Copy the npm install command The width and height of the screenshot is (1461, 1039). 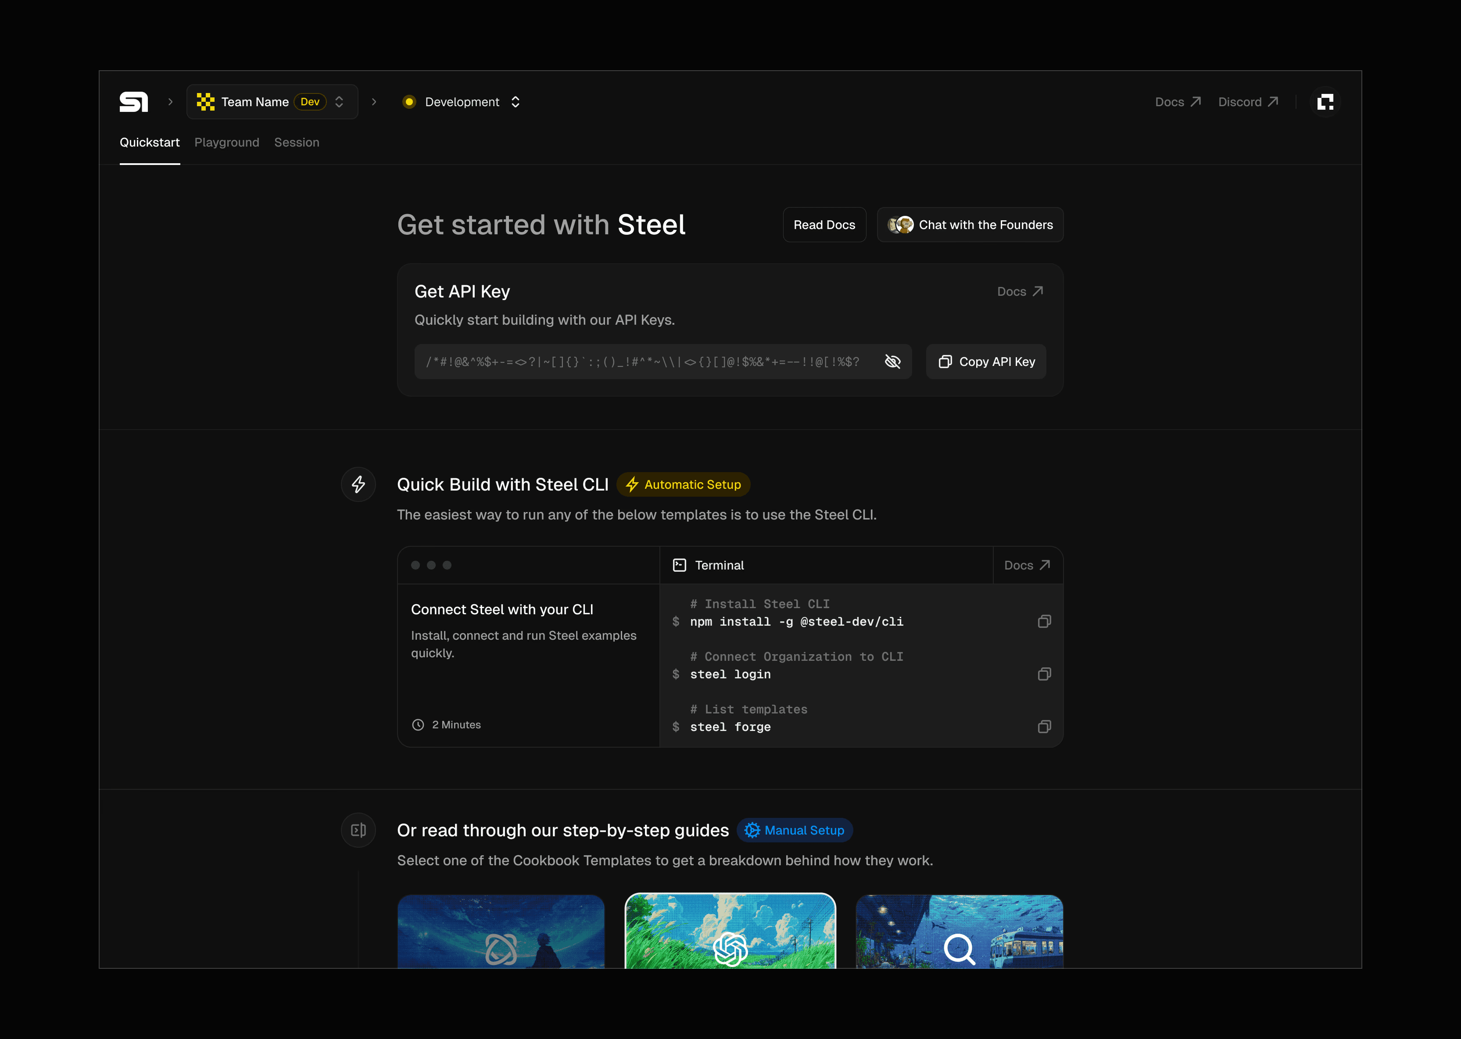(x=1044, y=621)
